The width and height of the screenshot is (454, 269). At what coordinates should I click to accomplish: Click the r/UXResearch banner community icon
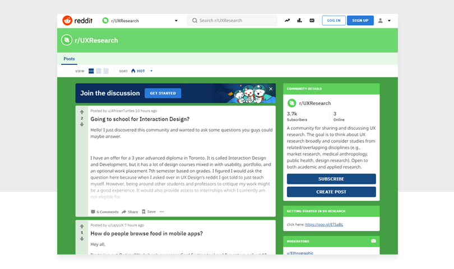pyautogui.click(x=67, y=40)
